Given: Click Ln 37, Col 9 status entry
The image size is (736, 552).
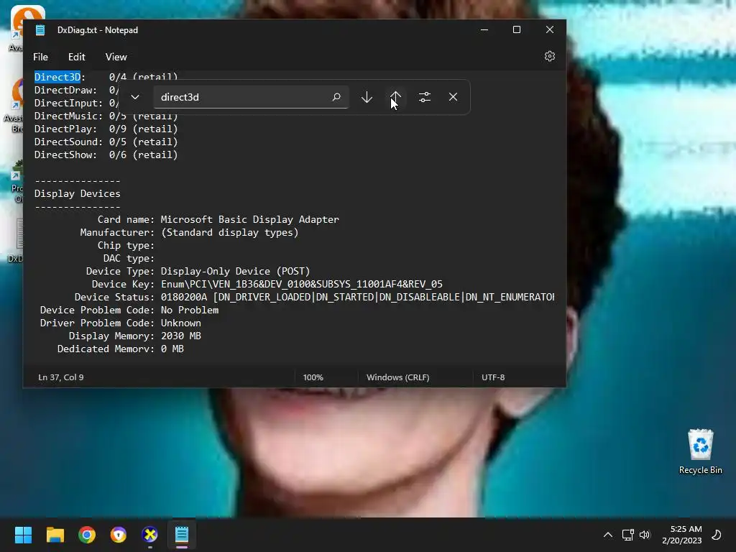Looking at the screenshot, I should tap(61, 377).
